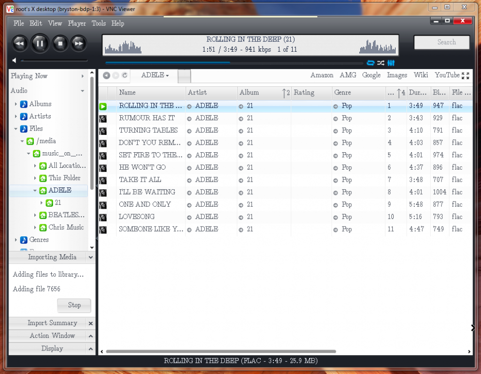
Task: Click album art thumbnail for Take It All
Action: pos(103,180)
